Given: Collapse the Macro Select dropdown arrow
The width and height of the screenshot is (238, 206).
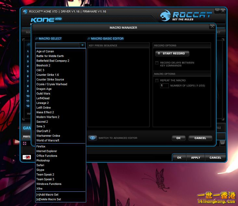Looking at the screenshot, I should [x=82, y=45].
